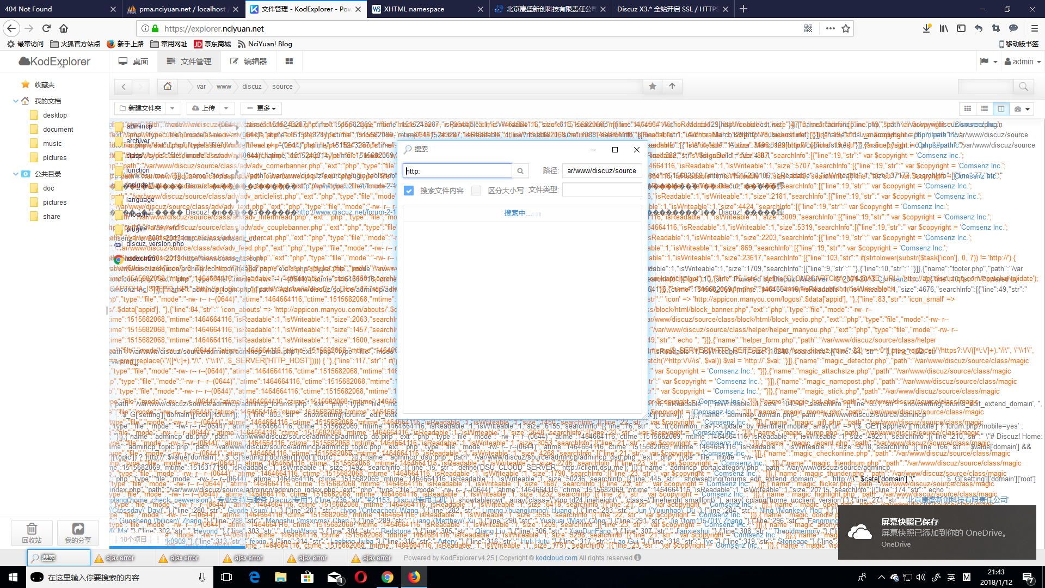Click the favorite star icon beside the path

[653, 86]
